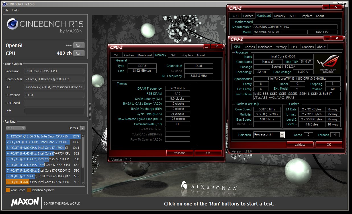Click the Cinebench sphere logo icon

coord(12,24)
